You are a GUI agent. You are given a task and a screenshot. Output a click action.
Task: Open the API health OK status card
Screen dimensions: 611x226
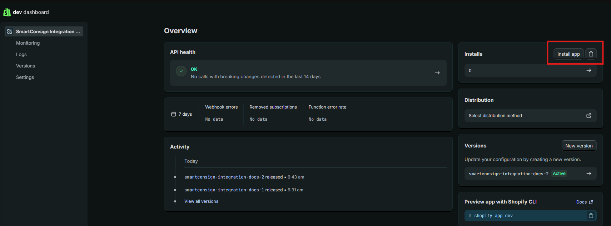308,73
